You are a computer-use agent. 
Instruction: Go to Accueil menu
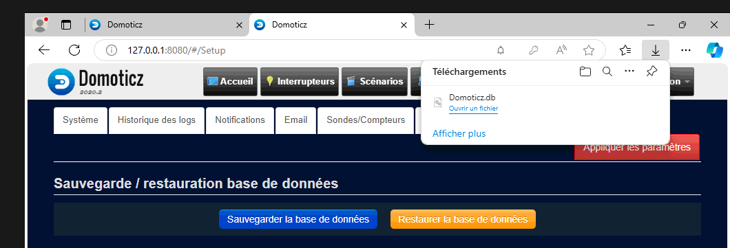pyautogui.click(x=231, y=82)
